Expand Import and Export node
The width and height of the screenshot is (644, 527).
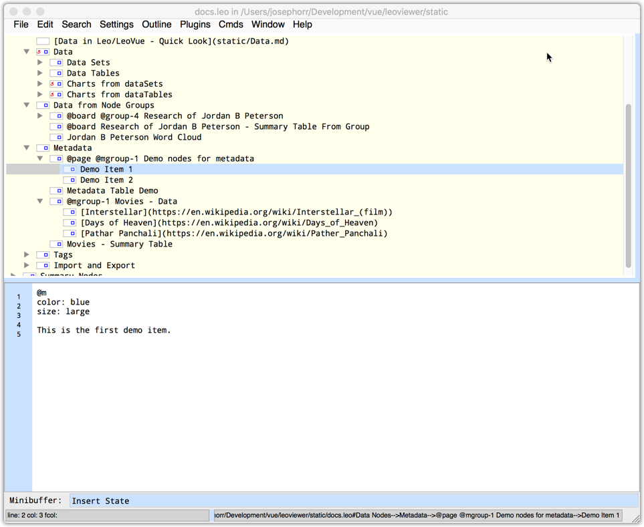[27, 265]
